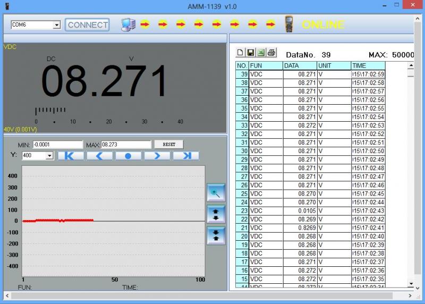Click the graph zoom magnifier button

[216, 192]
